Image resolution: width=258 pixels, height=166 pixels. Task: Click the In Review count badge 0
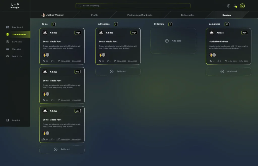click(x=170, y=24)
